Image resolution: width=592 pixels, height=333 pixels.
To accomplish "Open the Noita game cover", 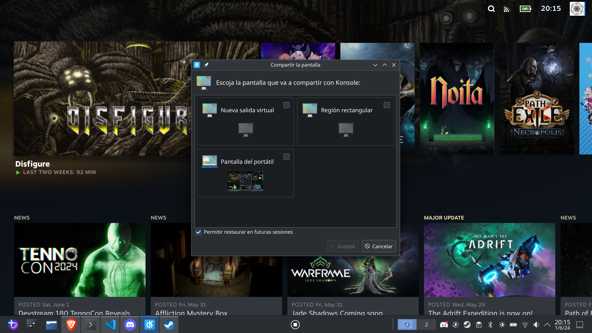I will (x=457, y=99).
